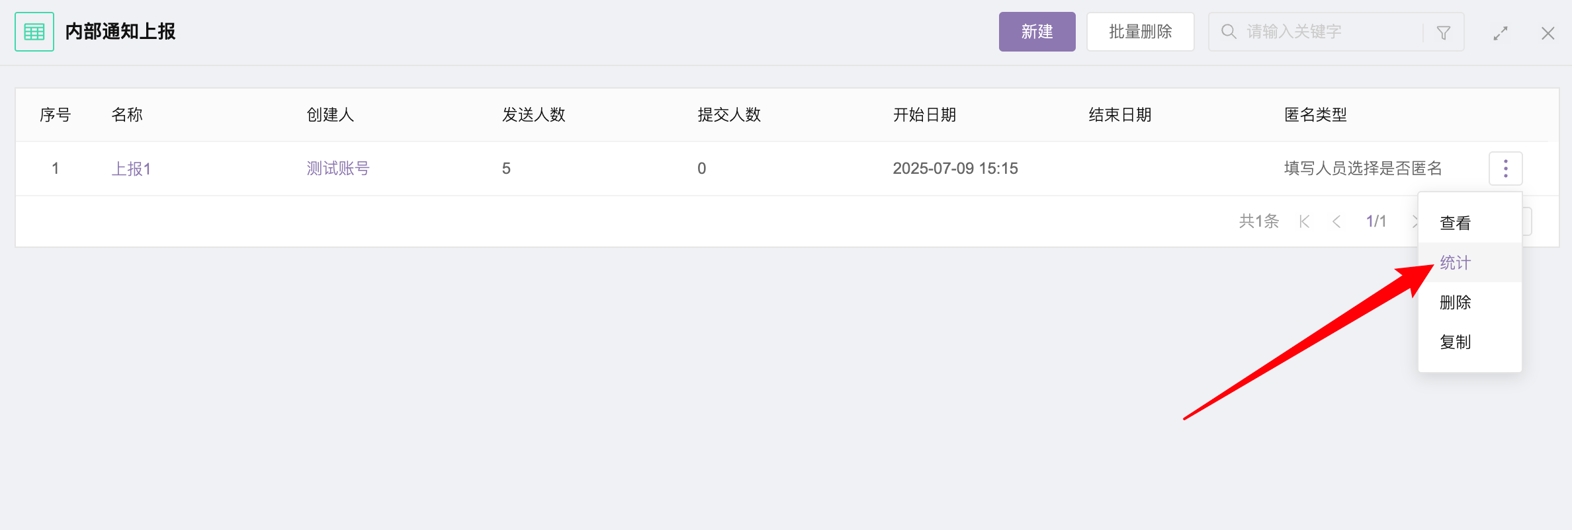Click the filter funnel icon in search box
This screenshot has width=1572, height=530.
tap(1444, 32)
